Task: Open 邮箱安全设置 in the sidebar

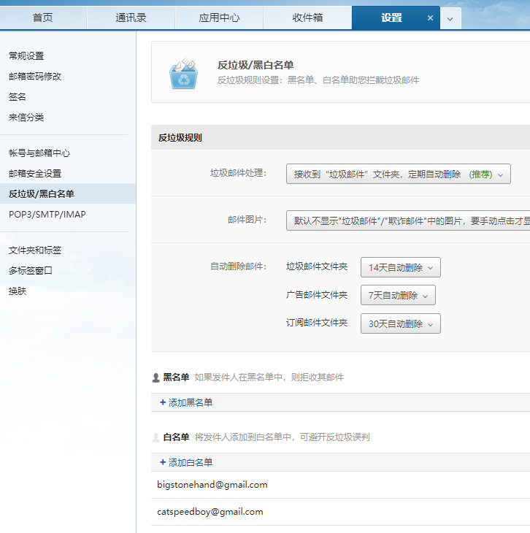Action: click(x=35, y=174)
